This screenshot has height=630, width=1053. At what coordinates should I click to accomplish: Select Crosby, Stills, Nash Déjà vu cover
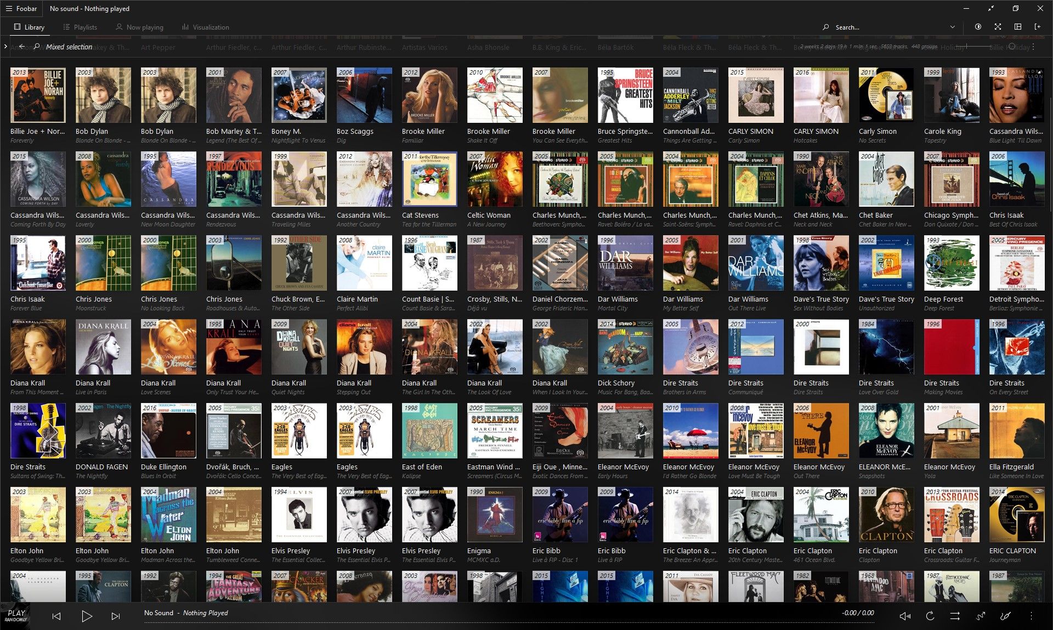pyautogui.click(x=495, y=263)
